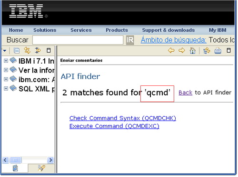
Task: Expand the IBM i 7.1 tree node
Action: click(6, 61)
